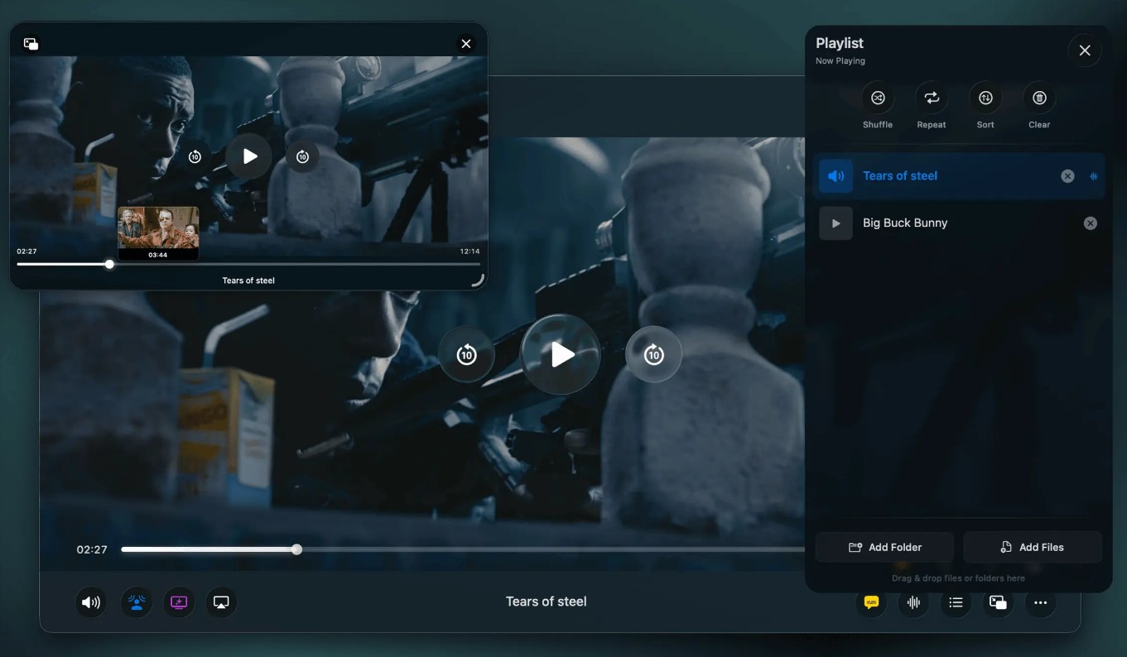
Task: Click the spatial audio icon
Action: 136,602
